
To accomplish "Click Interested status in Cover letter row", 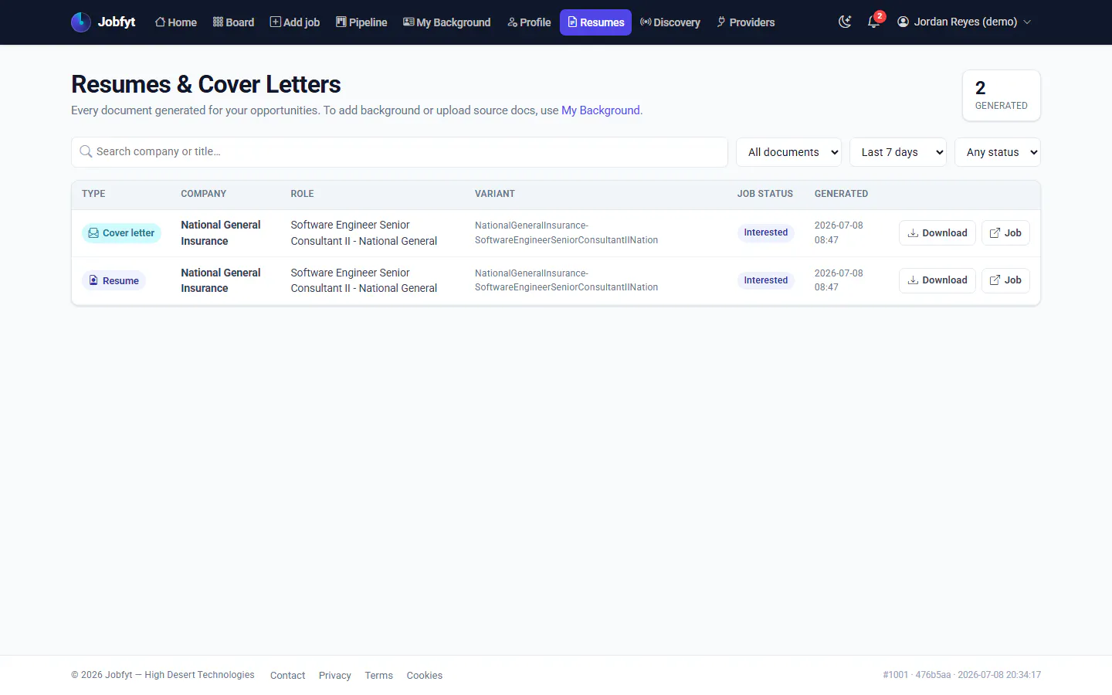I will (x=766, y=232).
